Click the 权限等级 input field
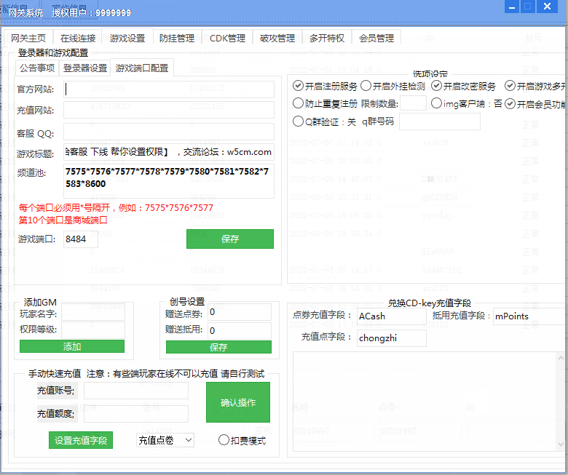This screenshot has height=475, width=568. click(93, 330)
